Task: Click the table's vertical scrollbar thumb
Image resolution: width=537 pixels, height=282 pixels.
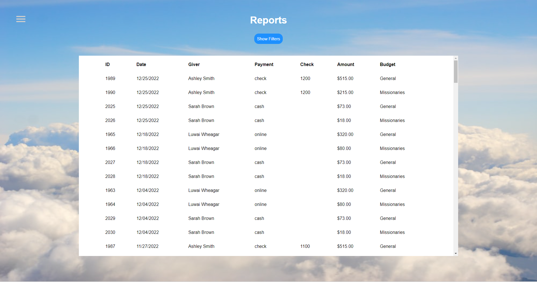Action: point(456,72)
